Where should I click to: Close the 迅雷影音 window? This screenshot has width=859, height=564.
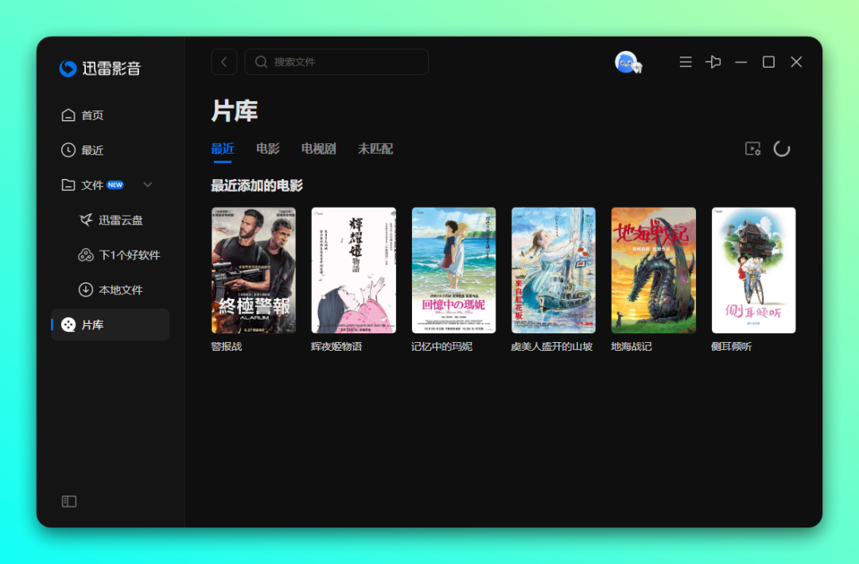796,62
